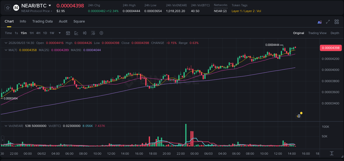This screenshot has height=161, width=344.
Task: Switch to the Trading View chart
Action: click(317, 33)
